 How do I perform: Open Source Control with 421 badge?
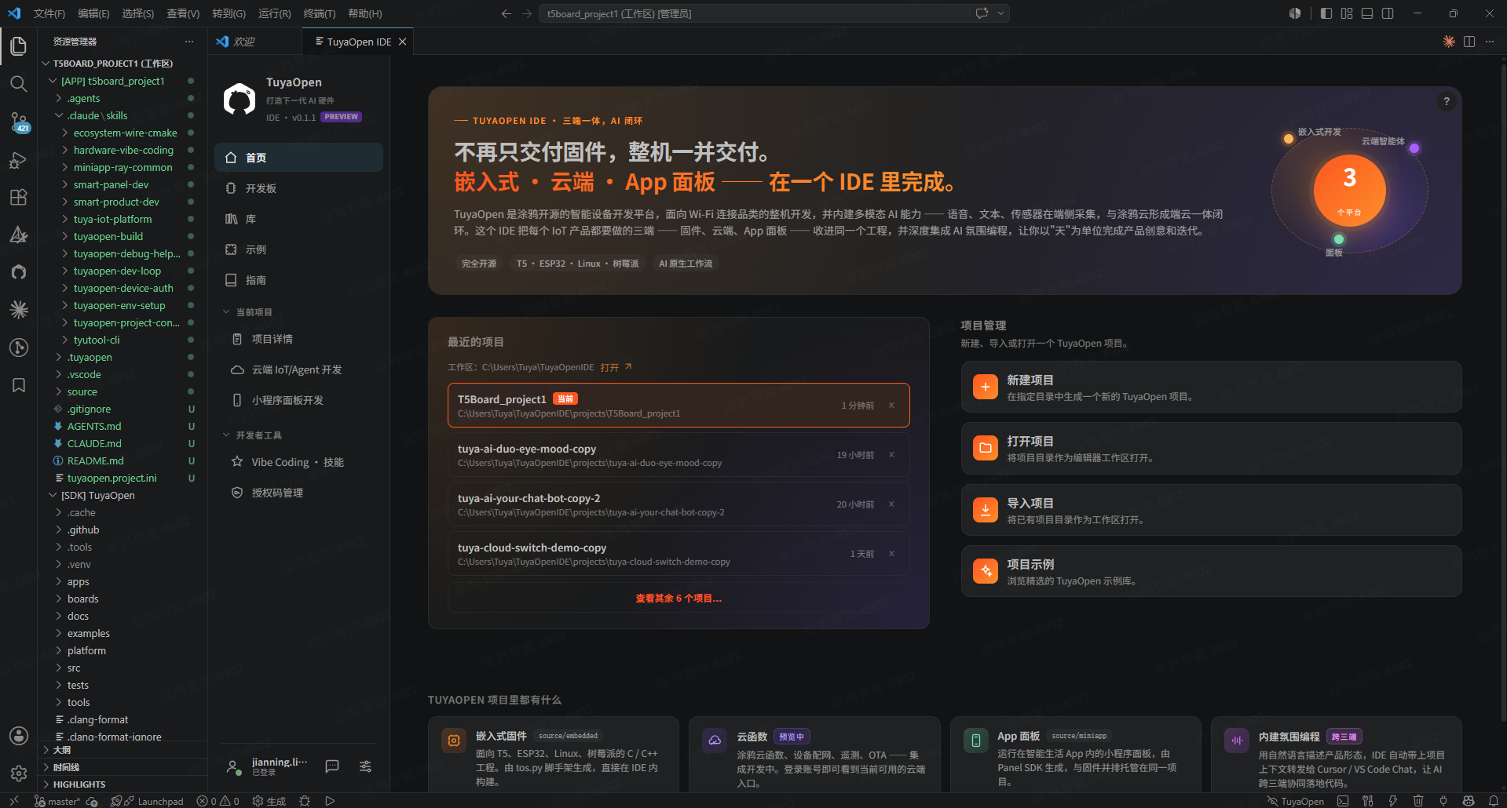[x=19, y=122]
